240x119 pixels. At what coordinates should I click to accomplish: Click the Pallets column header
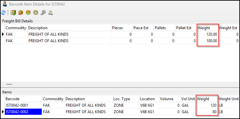click(165, 28)
